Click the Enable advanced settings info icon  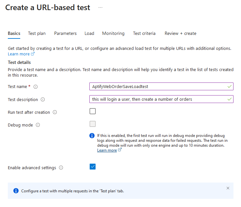click(x=61, y=168)
